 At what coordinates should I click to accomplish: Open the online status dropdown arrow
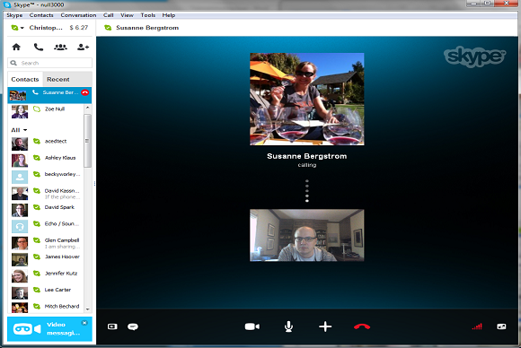[22, 28]
